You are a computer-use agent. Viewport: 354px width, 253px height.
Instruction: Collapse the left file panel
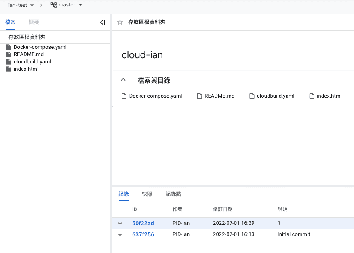(103, 22)
